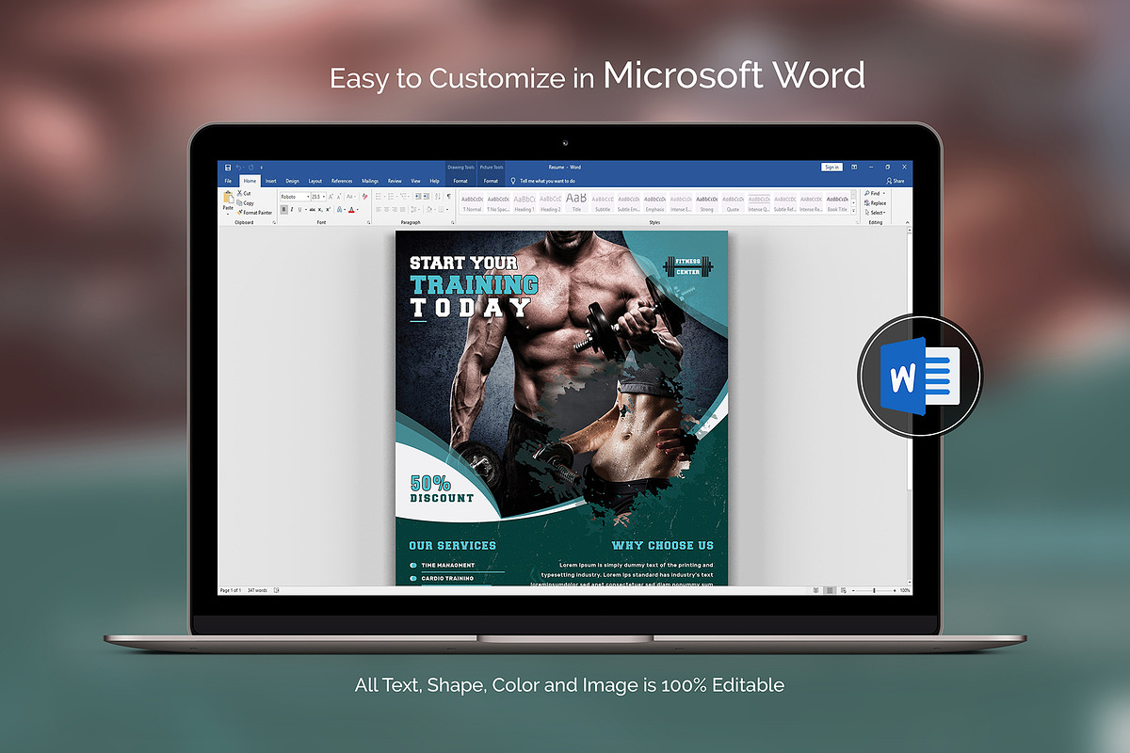This screenshot has width=1130, height=753.
Task: Open the Select dropdown in Editing
Action: 874,213
